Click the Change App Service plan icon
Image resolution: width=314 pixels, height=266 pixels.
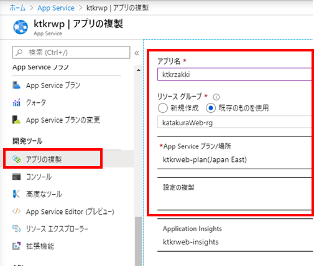click(x=16, y=120)
